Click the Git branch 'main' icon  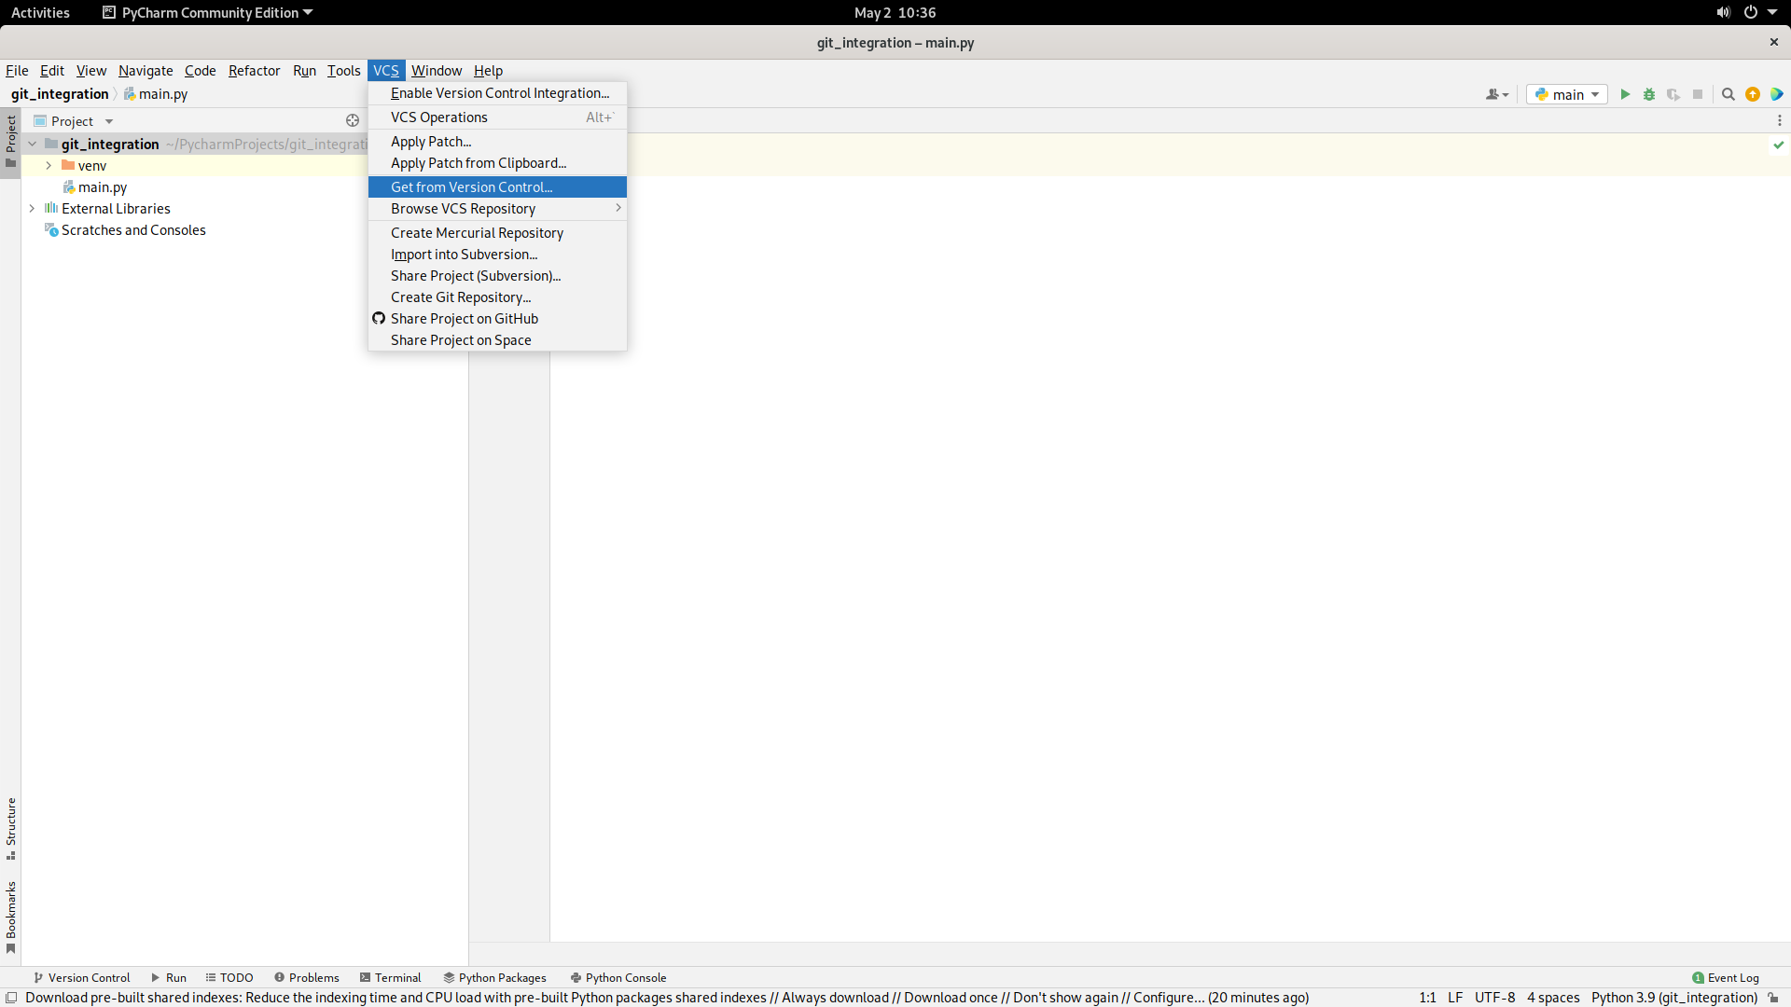click(1566, 93)
